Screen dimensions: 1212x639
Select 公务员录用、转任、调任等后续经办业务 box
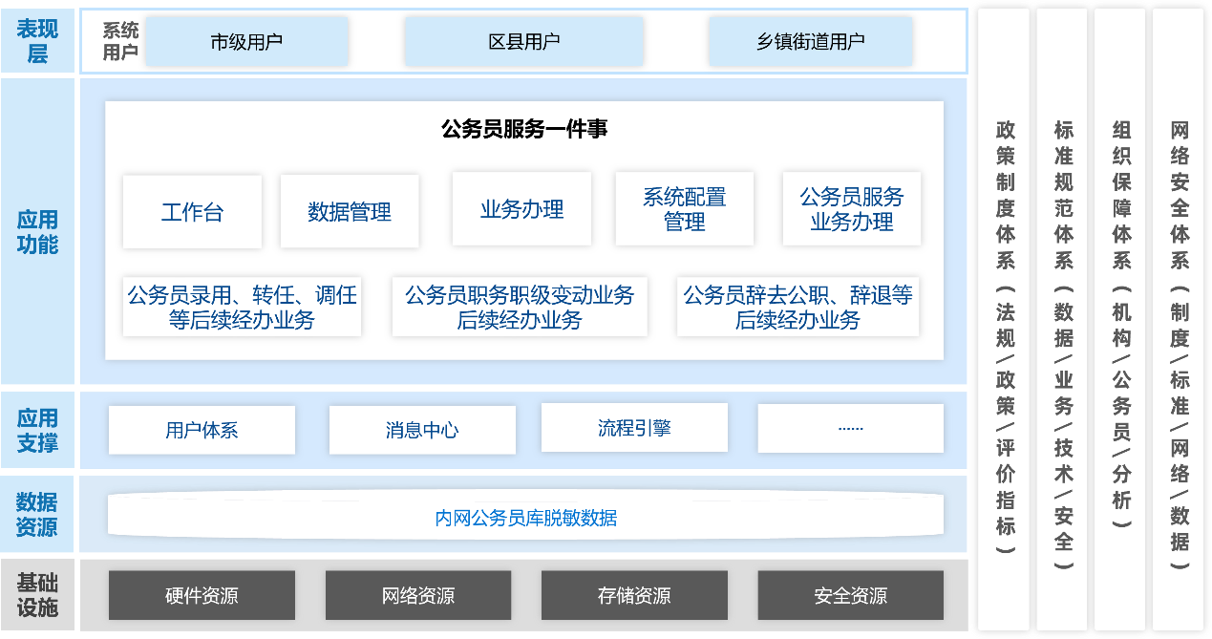click(242, 308)
